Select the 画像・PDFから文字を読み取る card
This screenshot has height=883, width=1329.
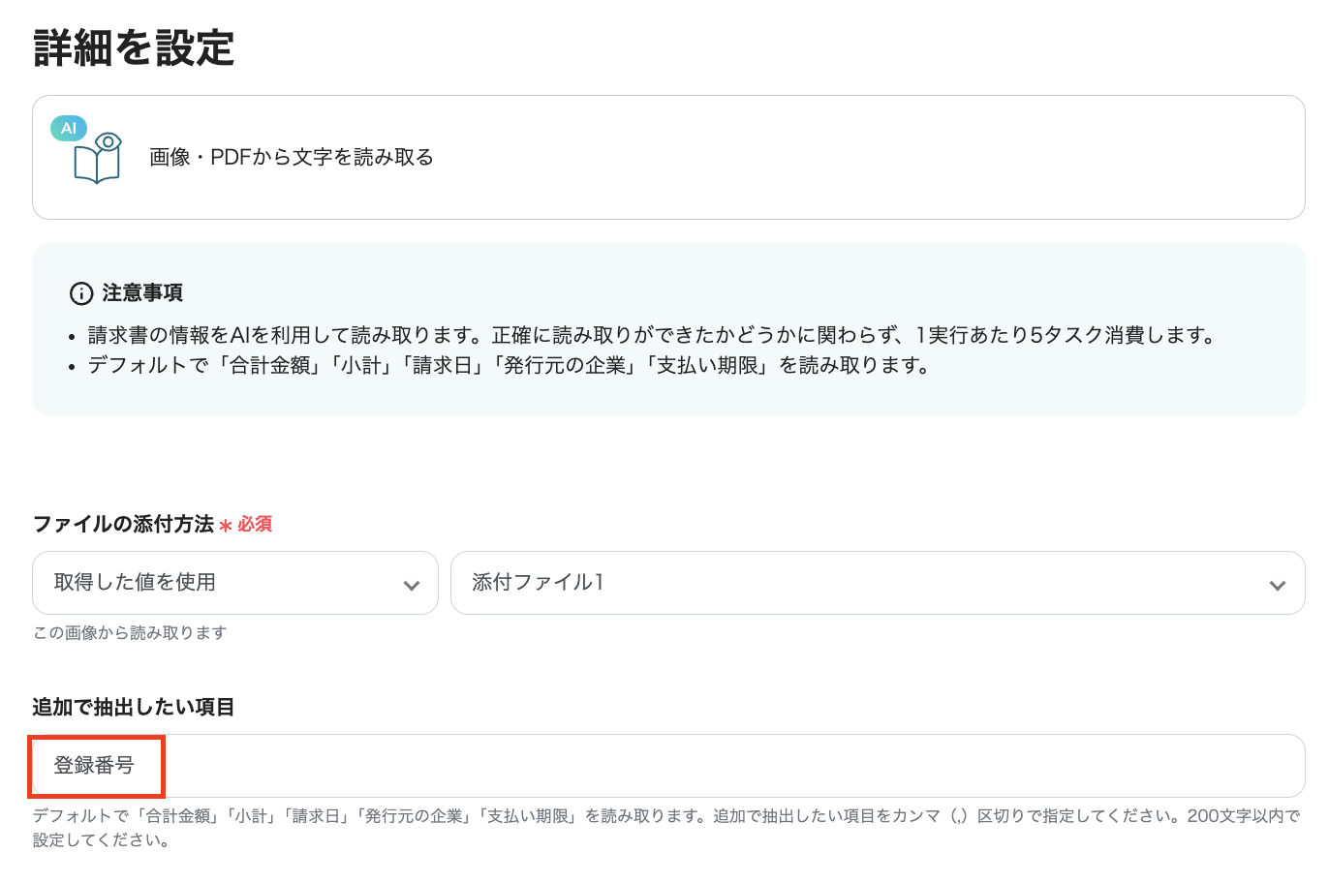tap(668, 157)
